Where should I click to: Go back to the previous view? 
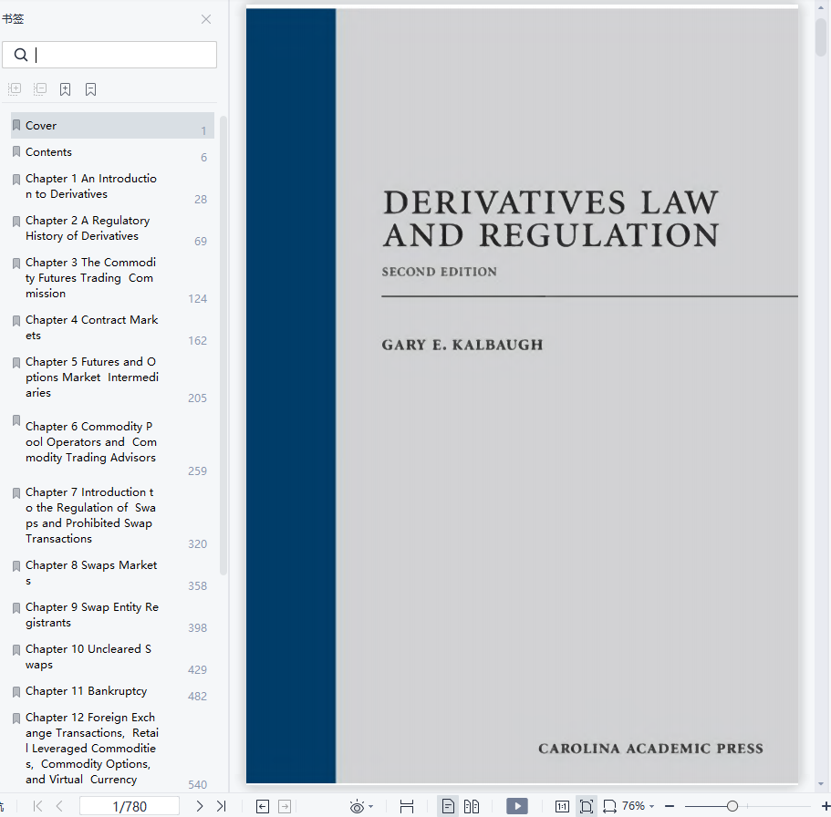click(x=263, y=806)
